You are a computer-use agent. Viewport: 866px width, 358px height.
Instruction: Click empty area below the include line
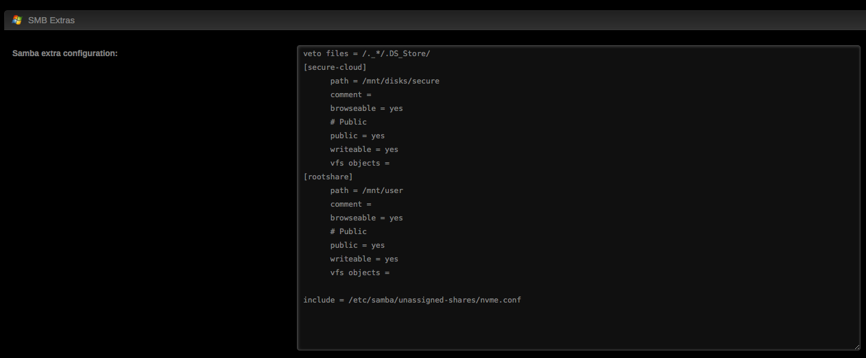(578, 327)
